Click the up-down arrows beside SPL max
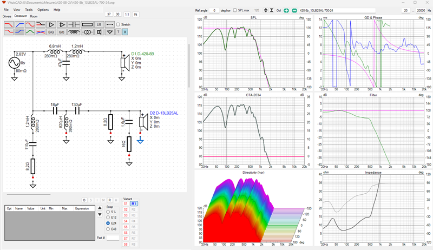Image resolution: width=433 pixels, height=250 pixels. click(266, 10)
